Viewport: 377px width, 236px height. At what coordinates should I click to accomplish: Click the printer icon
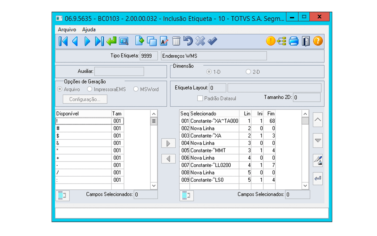294,41
